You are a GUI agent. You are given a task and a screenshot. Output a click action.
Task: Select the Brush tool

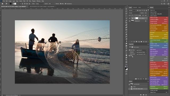coord(126,32)
